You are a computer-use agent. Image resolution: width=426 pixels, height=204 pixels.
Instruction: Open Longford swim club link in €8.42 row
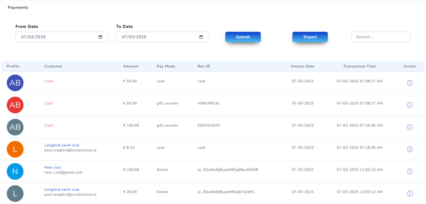coord(62,145)
